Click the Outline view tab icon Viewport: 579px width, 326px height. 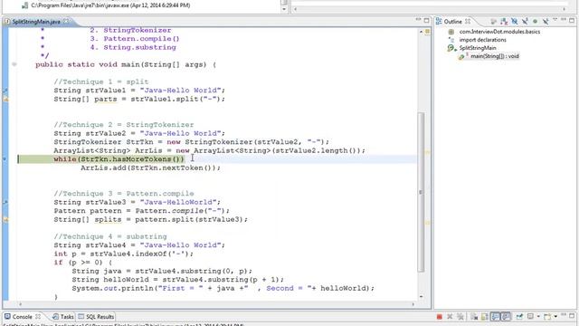439,22
